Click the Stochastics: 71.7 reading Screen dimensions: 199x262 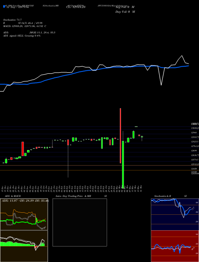click(x=12, y=20)
